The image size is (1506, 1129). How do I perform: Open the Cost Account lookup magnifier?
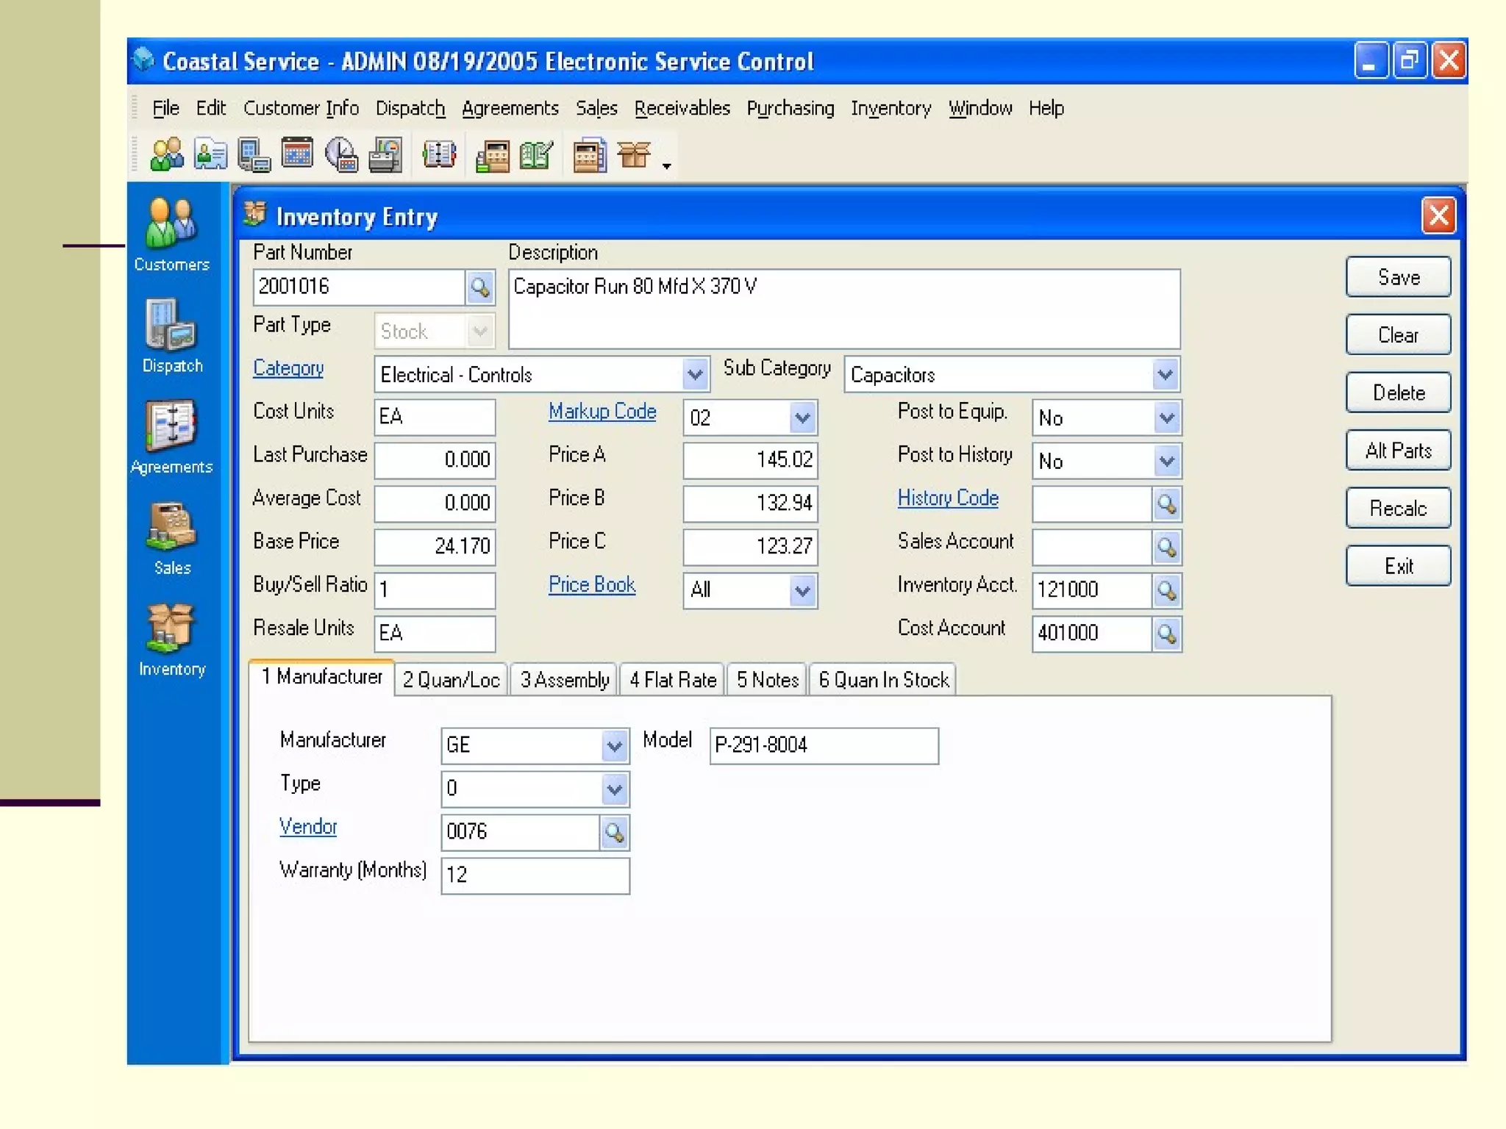tap(1166, 634)
